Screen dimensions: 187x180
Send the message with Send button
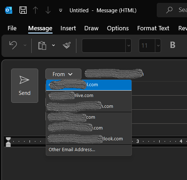coord(25,85)
